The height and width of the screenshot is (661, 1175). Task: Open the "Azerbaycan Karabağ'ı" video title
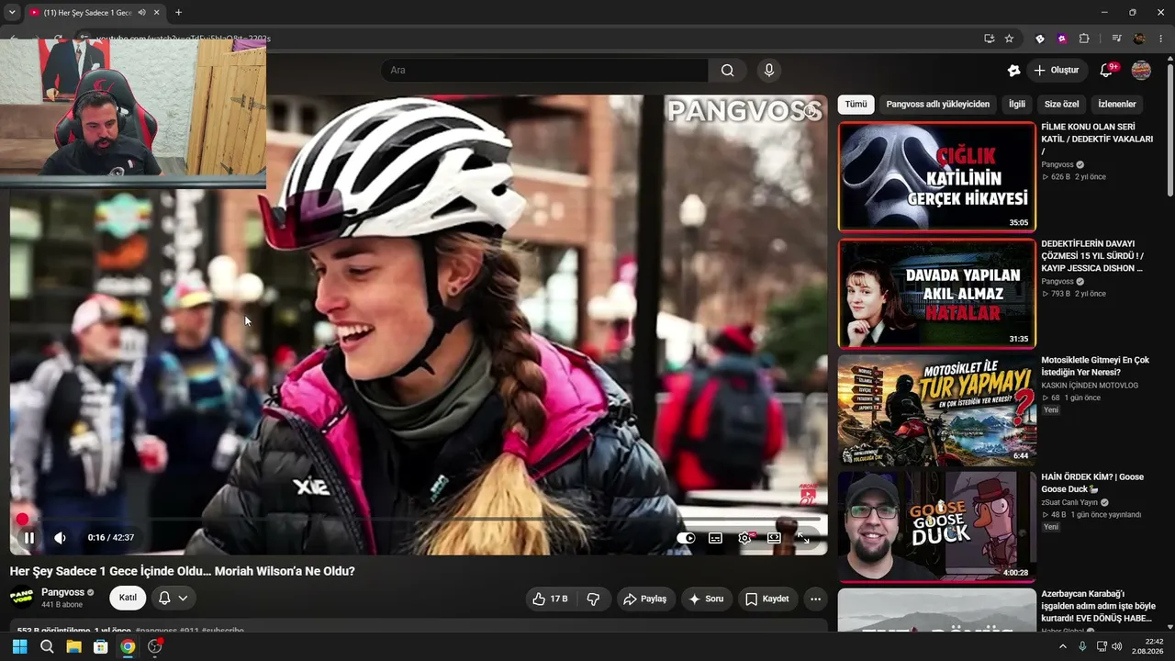coord(1098,606)
